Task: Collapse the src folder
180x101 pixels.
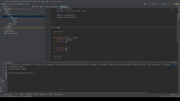Action: pos(5,13)
